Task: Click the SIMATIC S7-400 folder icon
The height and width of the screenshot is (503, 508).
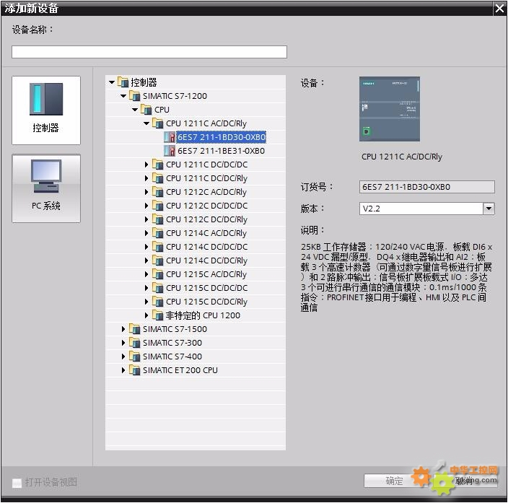Action: [134, 357]
